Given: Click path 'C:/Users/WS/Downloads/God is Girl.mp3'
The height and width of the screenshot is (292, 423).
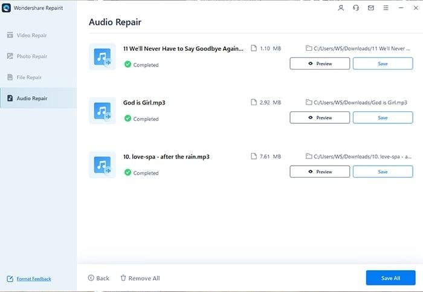Looking at the screenshot, I should [x=360, y=103].
